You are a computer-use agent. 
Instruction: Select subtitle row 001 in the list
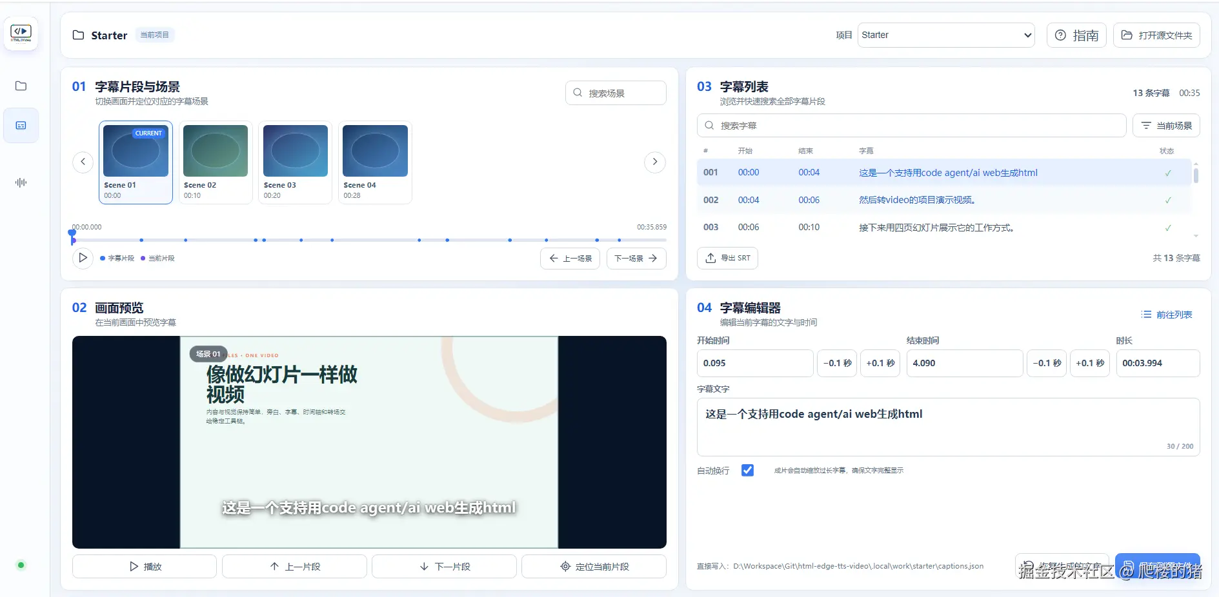[944, 173]
